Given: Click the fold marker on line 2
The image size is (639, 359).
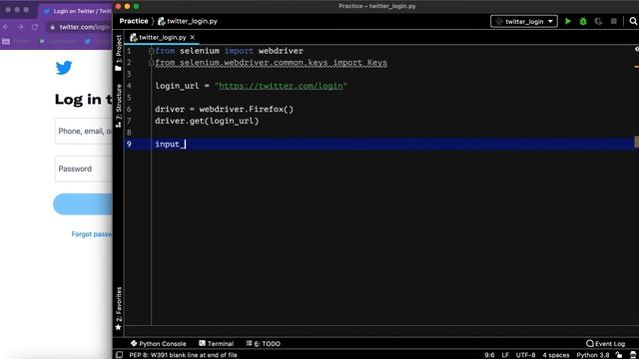Looking at the screenshot, I should point(151,63).
